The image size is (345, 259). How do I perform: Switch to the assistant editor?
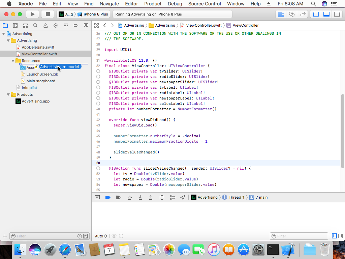(x=291, y=14)
